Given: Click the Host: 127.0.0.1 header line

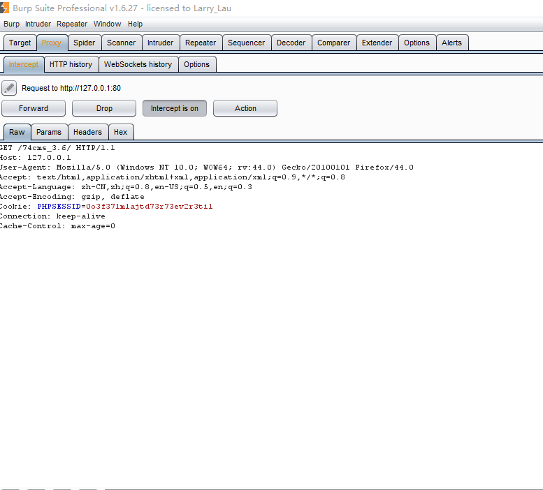Looking at the screenshot, I should [36, 158].
